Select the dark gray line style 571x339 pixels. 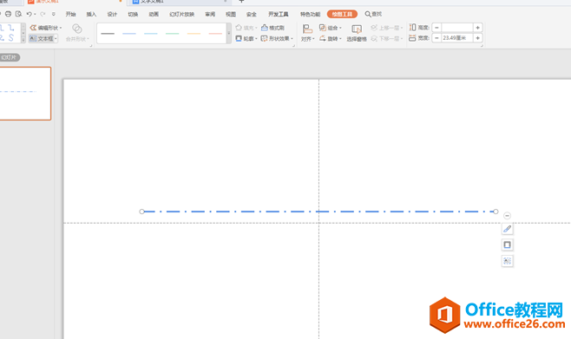click(108, 34)
